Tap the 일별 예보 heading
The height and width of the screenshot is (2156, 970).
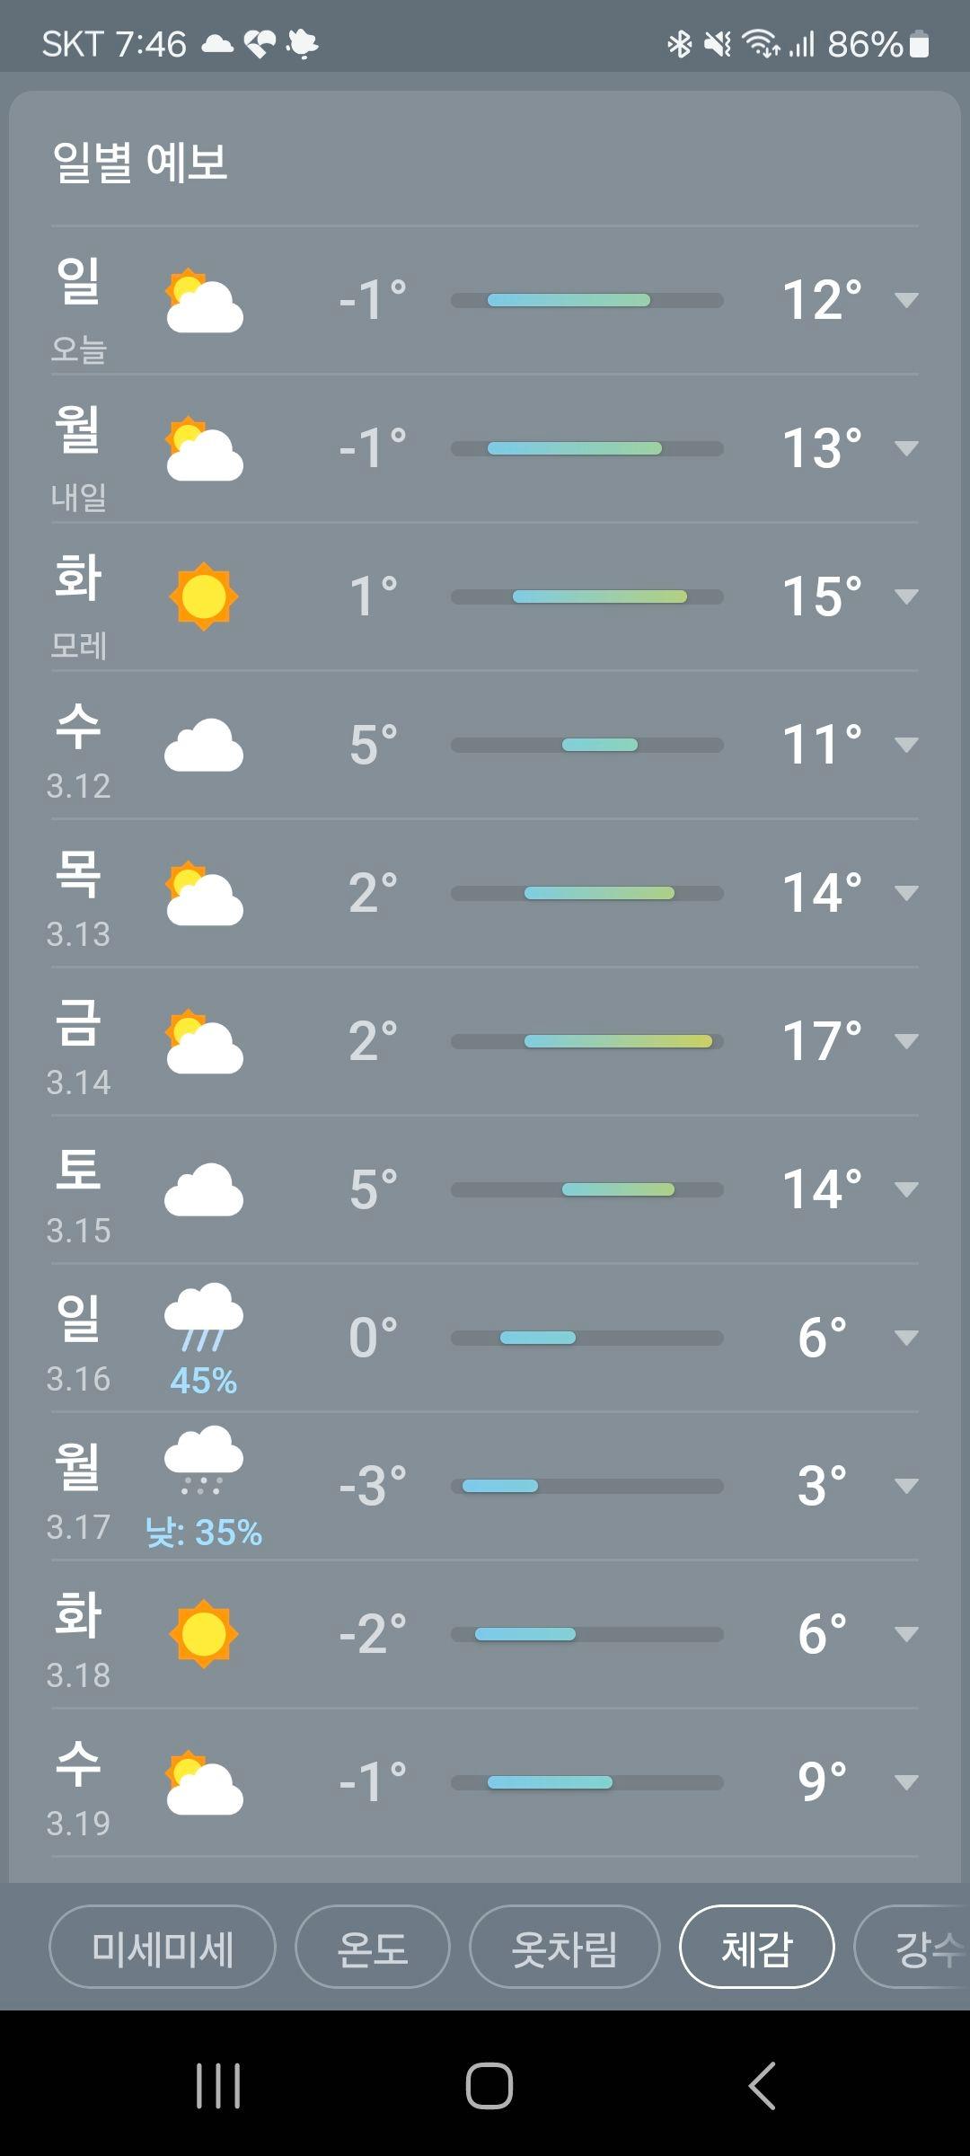(x=140, y=163)
